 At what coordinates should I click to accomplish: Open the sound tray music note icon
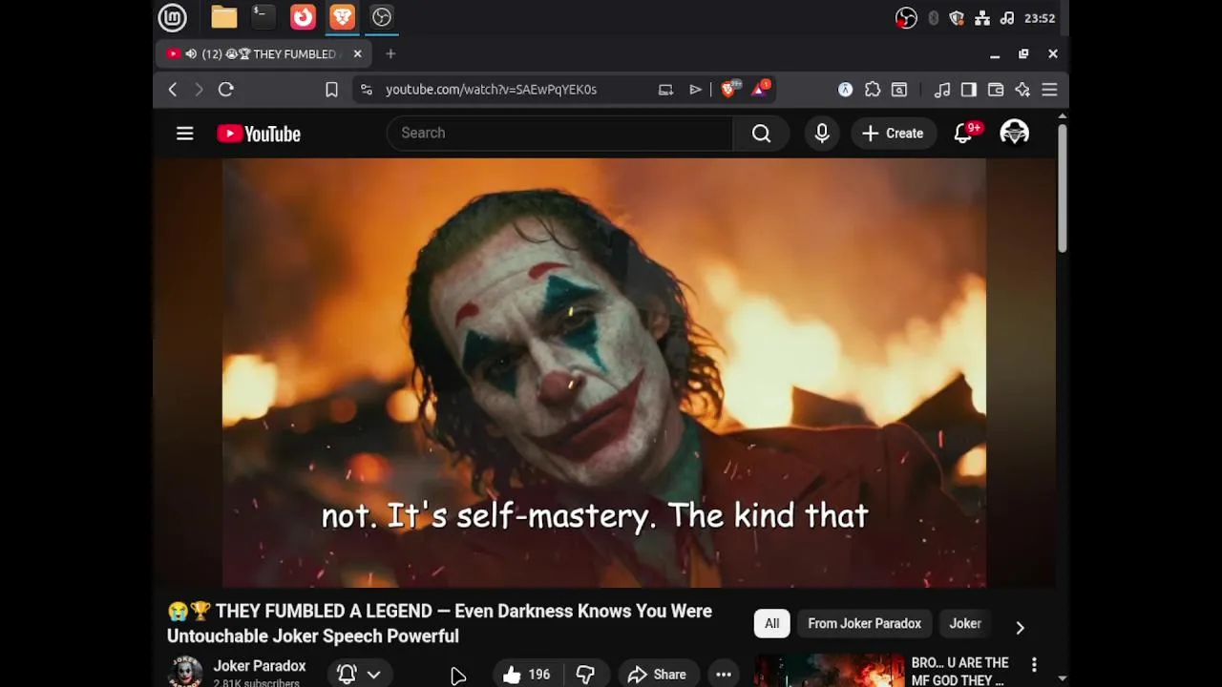[x=1006, y=18]
